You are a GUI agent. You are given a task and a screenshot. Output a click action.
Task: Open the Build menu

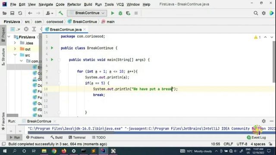coord(88,4)
